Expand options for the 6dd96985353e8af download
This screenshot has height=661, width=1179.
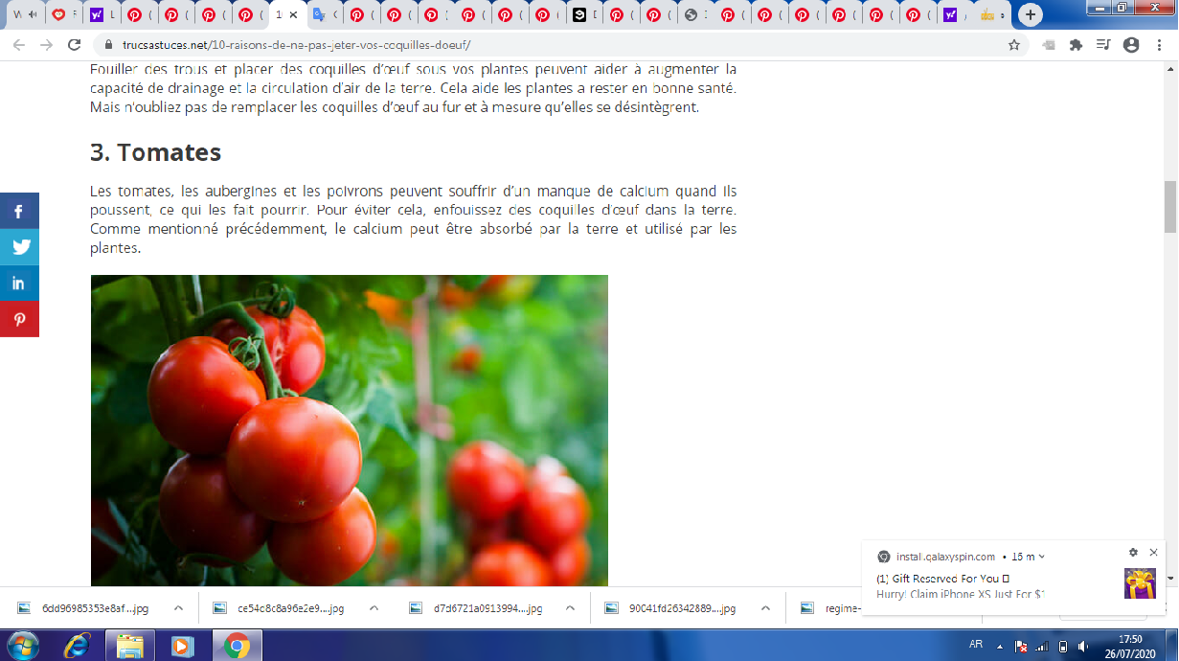click(178, 608)
